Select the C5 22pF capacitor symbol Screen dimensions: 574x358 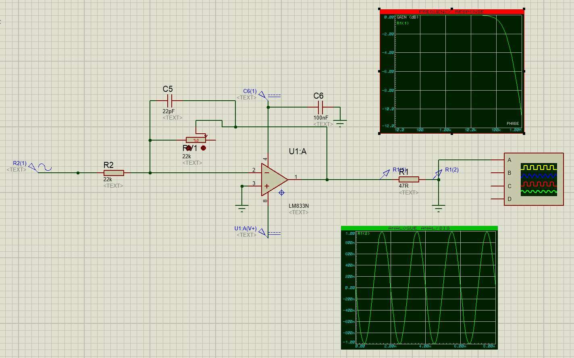(x=169, y=101)
